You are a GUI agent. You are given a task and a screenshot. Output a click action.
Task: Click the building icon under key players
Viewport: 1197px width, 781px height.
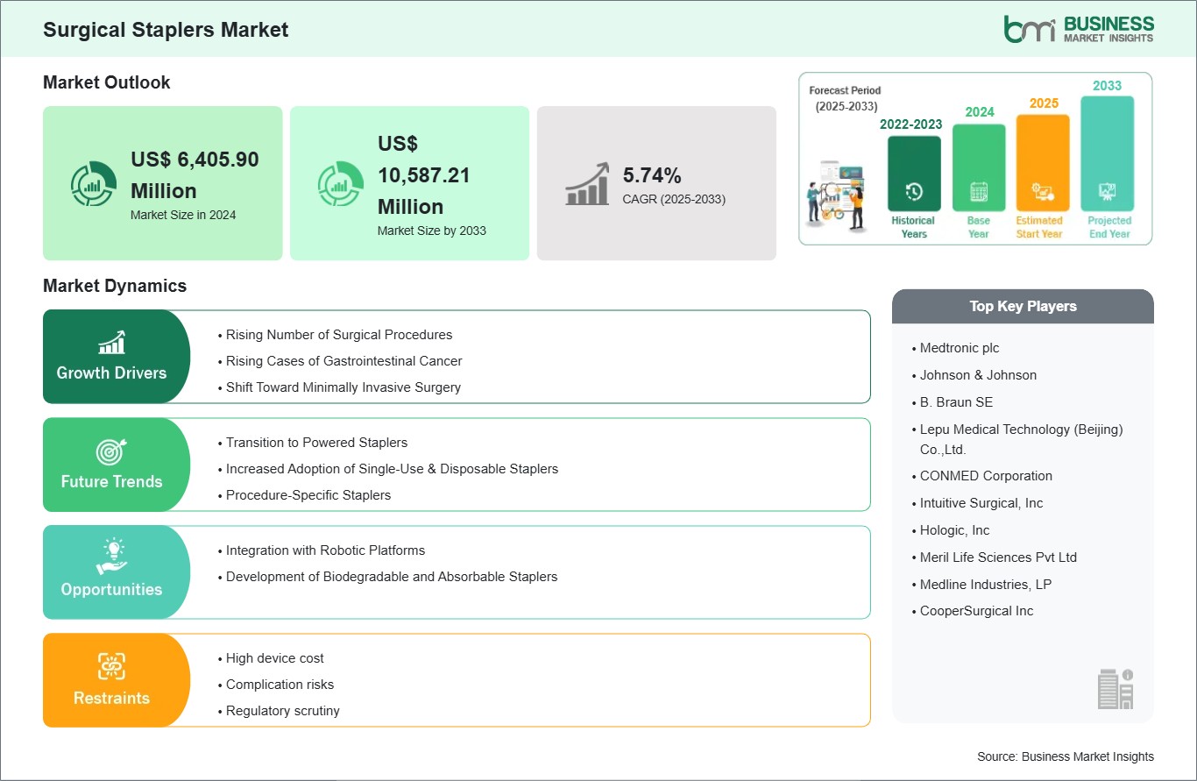pyautogui.click(x=1116, y=689)
